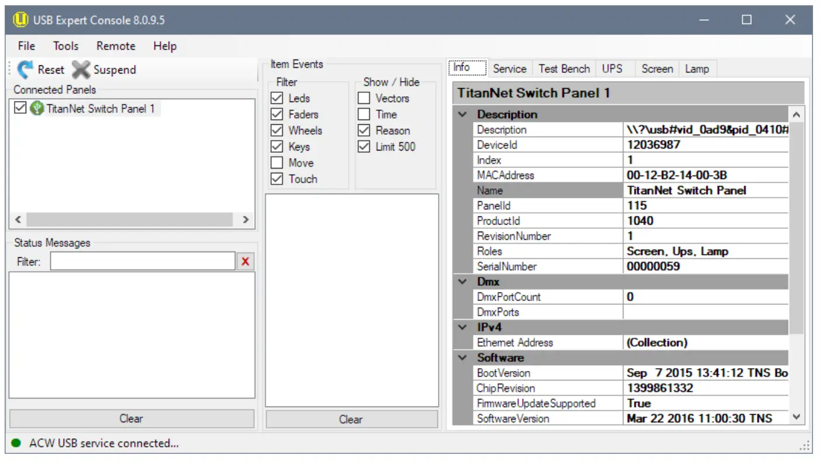Image resolution: width=820 pixels, height=462 pixels.
Task: Enable the Time checkbox
Action: pyautogui.click(x=364, y=114)
